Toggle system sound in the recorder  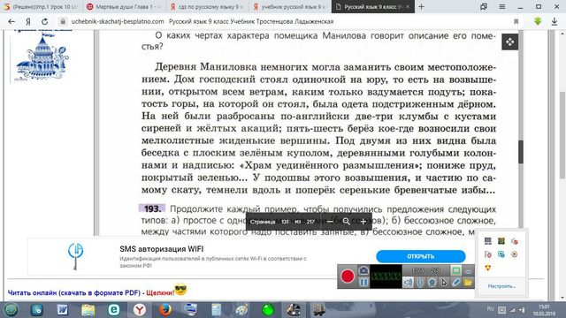(x=408, y=283)
